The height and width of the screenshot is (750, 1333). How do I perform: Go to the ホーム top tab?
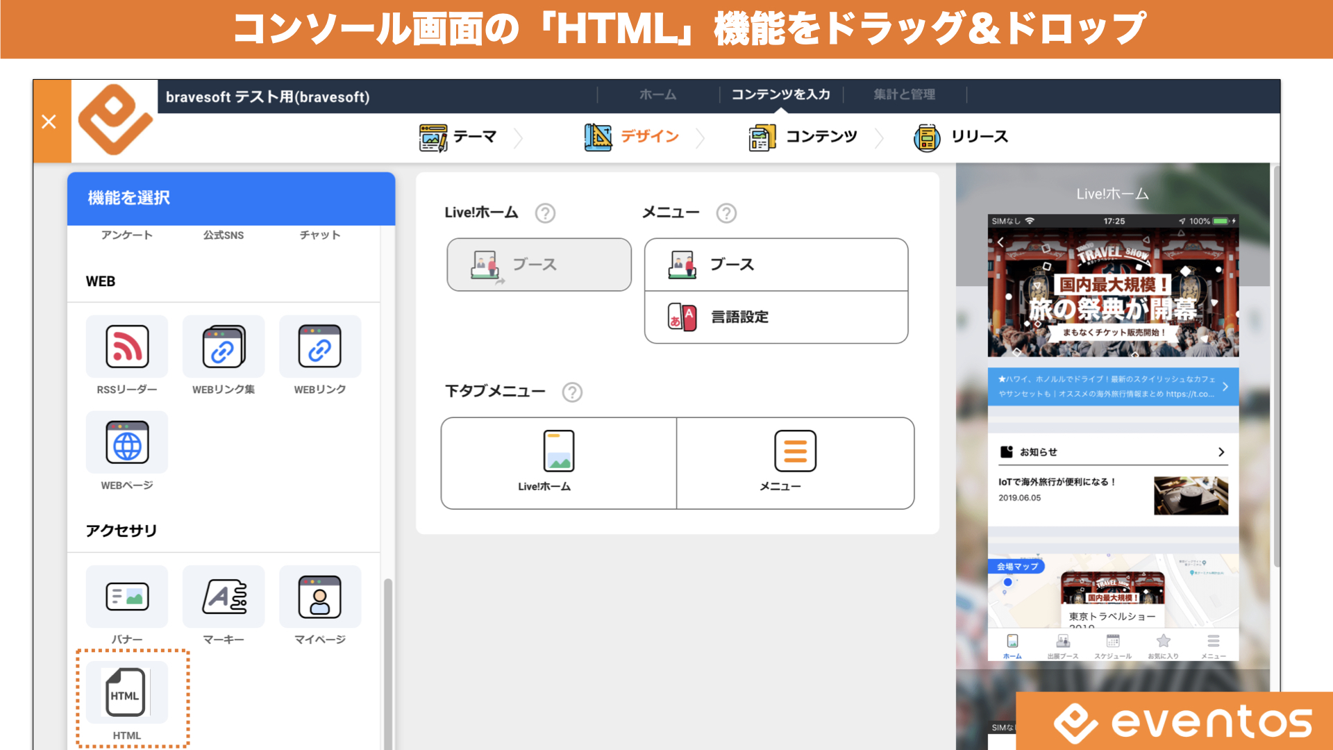657,94
